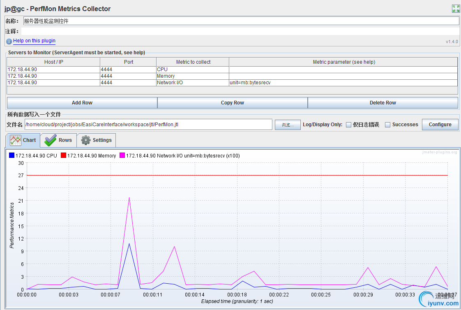The image size is (461, 310).
Task: Click the Network I/O bytesrecv legend label
Action: pos(183,155)
